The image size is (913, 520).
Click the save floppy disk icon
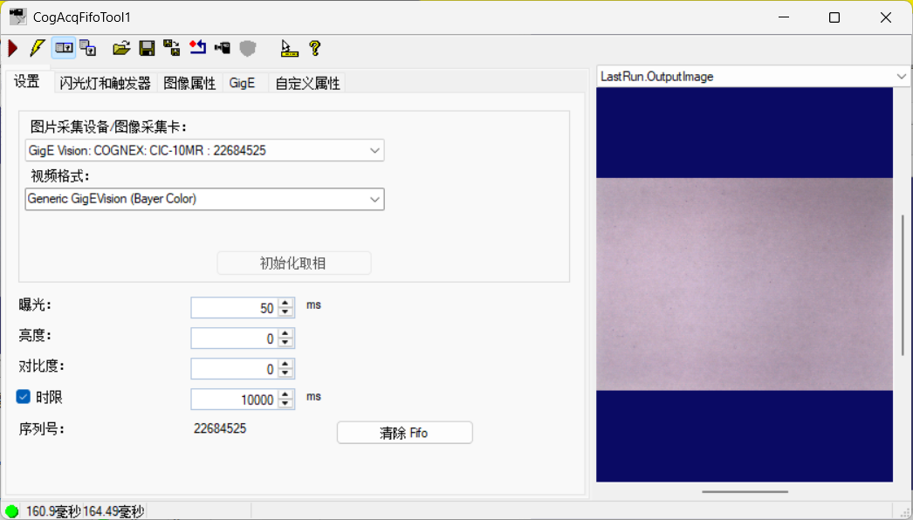pyautogui.click(x=147, y=48)
